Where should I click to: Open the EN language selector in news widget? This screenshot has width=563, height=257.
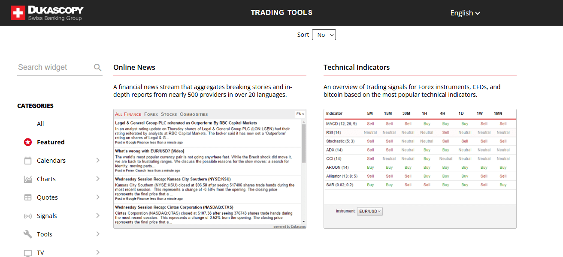(x=300, y=114)
